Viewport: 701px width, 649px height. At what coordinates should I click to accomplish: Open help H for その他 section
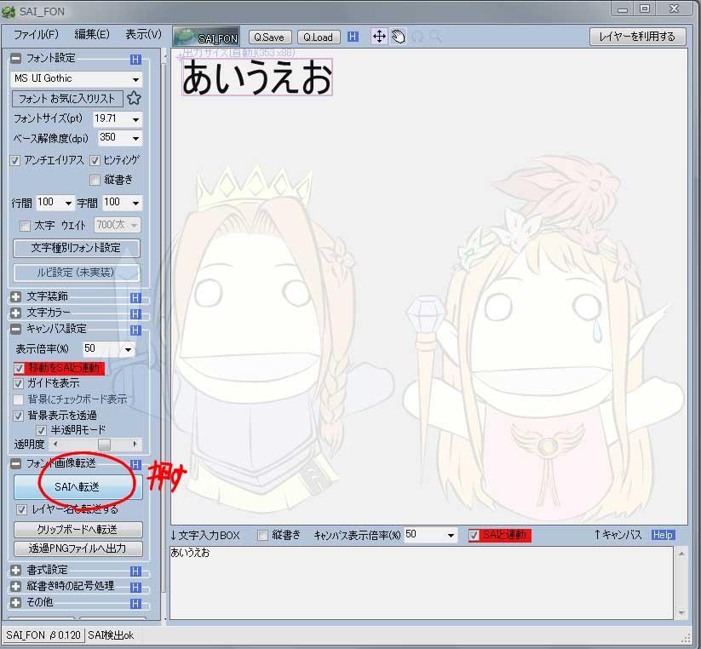[x=135, y=603]
